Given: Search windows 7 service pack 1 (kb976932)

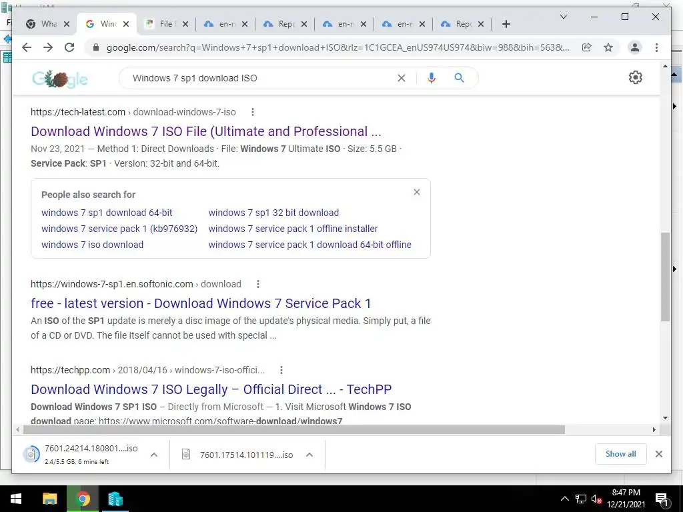Looking at the screenshot, I should coord(119,229).
